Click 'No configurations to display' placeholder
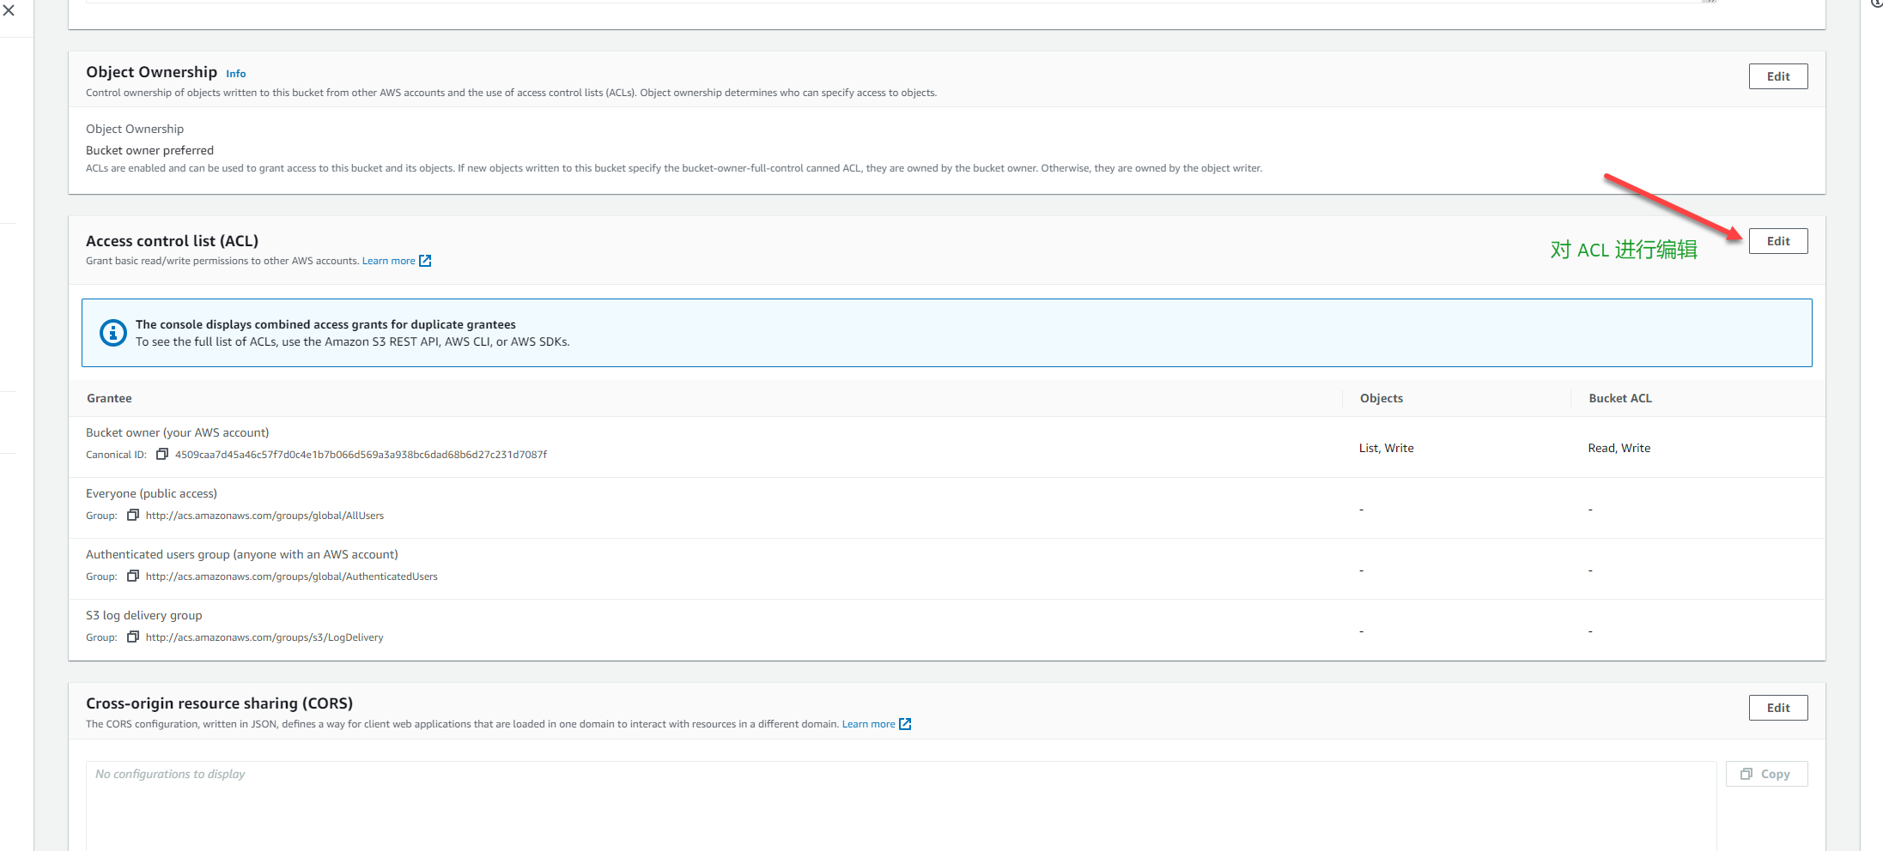 tap(170, 774)
